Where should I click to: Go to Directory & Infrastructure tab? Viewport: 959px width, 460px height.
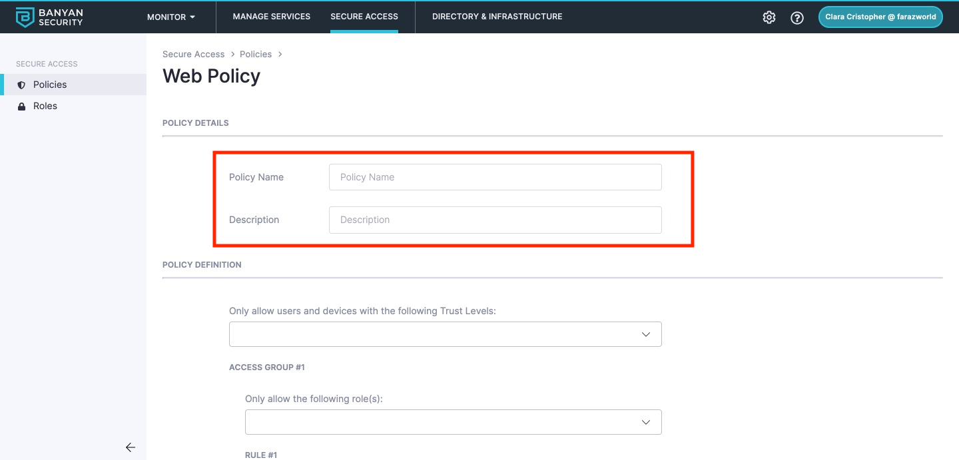pos(497,17)
